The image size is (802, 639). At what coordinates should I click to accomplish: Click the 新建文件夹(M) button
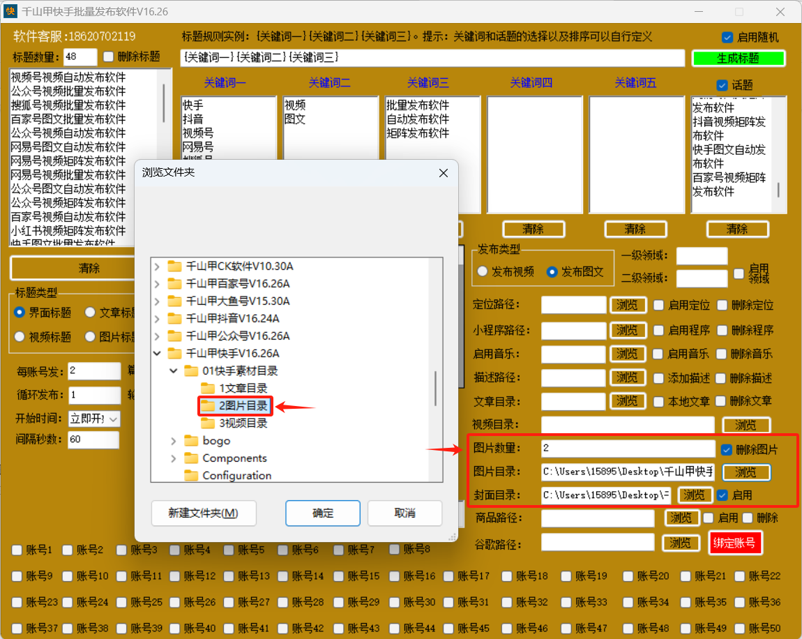coord(204,513)
